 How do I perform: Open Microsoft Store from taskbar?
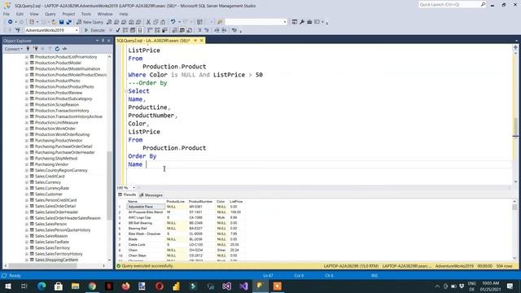click(59, 286)
